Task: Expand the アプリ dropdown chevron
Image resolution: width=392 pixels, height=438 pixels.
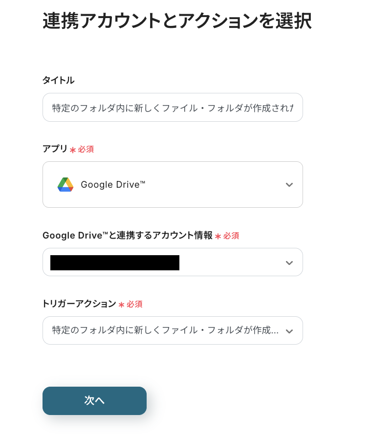Action: [289, 185]
